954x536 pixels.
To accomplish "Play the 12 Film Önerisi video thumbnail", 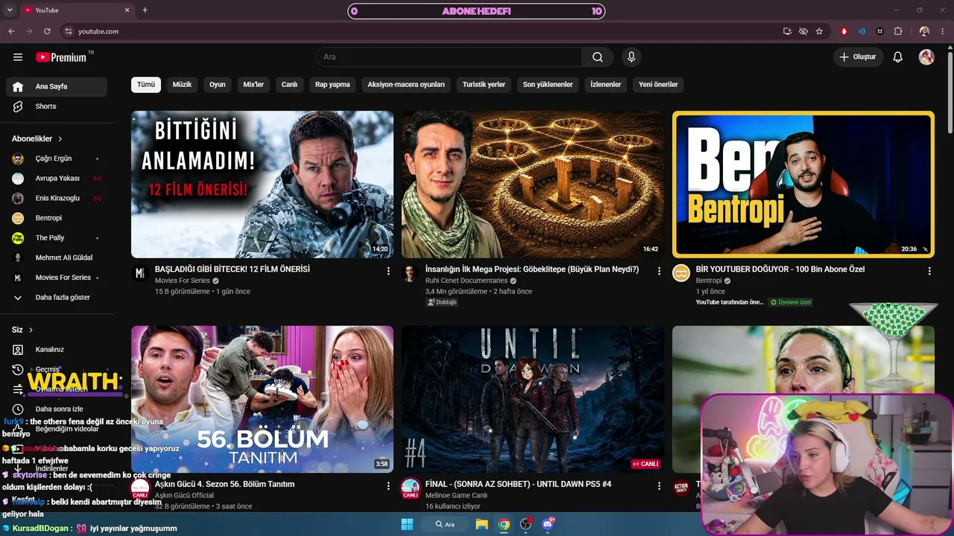I will 262,185.
